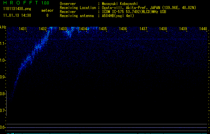Click the meteor count value 0

[x=47, y=15]
